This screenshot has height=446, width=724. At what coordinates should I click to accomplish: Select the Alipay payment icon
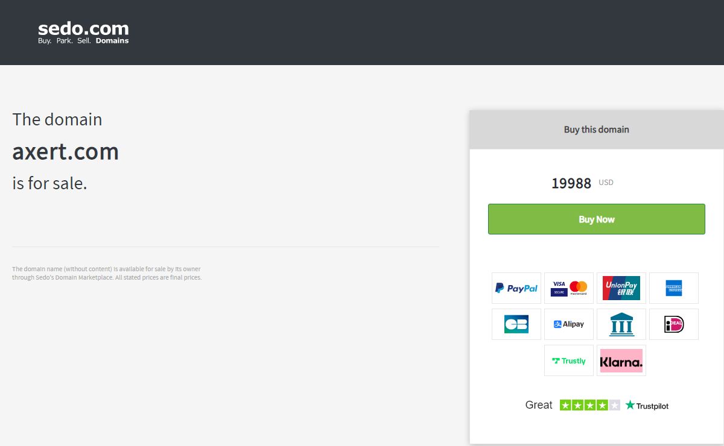click(569, 324)
